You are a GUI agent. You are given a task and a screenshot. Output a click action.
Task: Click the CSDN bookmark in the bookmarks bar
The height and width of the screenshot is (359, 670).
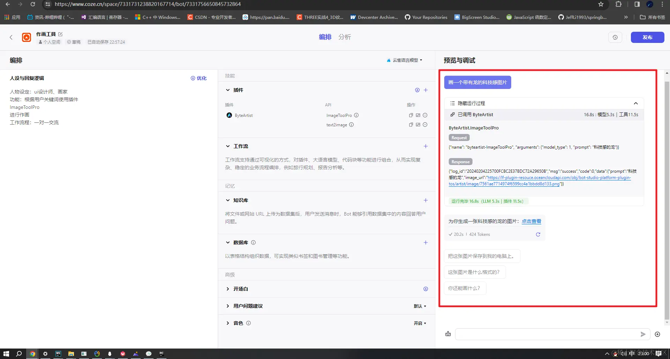click(x=211, y=17)
